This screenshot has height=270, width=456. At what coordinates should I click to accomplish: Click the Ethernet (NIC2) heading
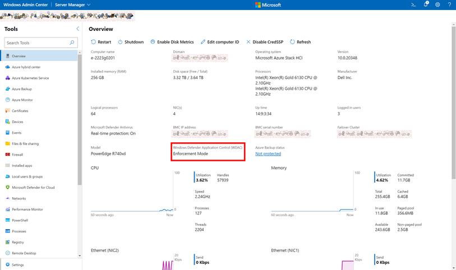[x=105, y=250]
